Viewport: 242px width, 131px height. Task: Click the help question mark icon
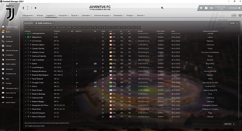[x=206, y=8]
